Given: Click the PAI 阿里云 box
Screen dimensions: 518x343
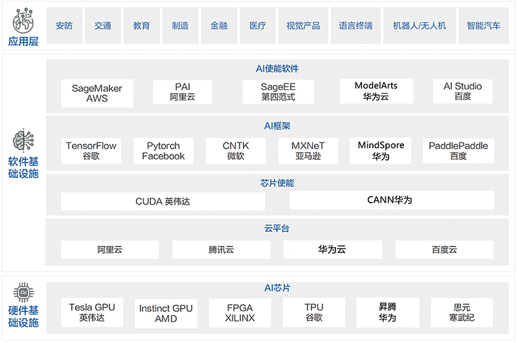Looking at the screenshot, I should pyautogui.click(x=183, y=92).
